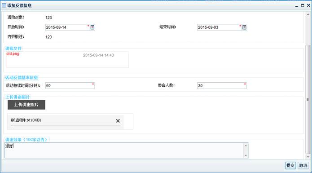
Task: Close the 添加反馈信息 dialog
Action: coord(308,5)
